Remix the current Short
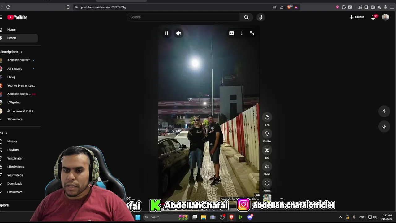396x223 pixels. (x=267, y=183)
